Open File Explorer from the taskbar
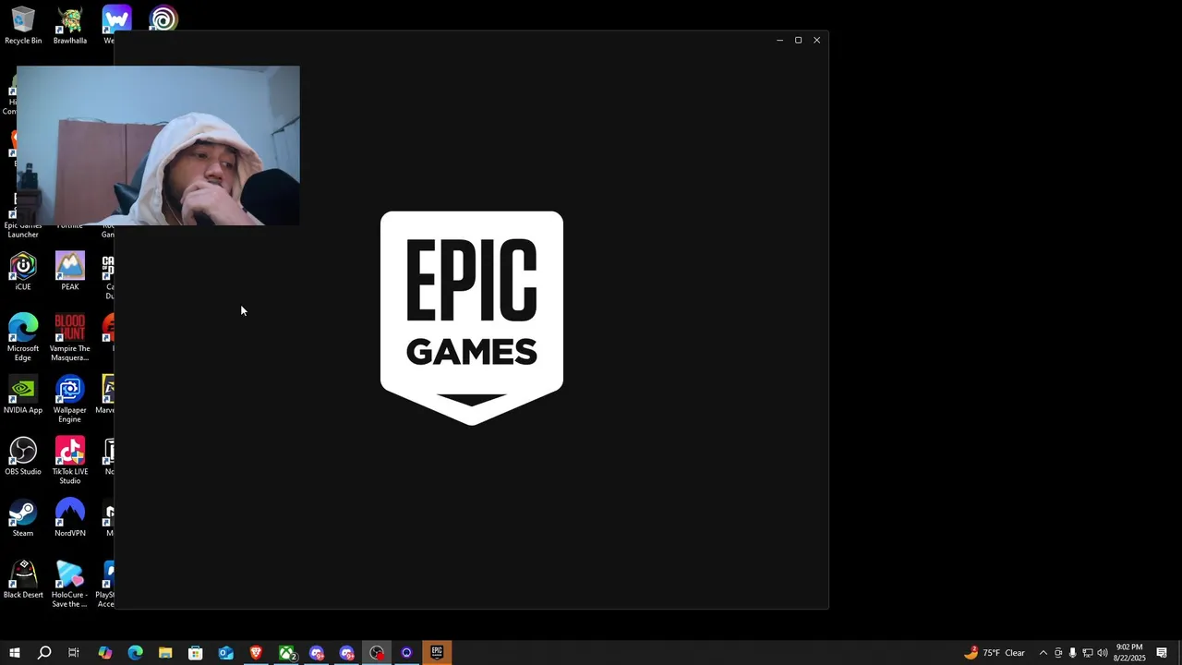The height and width of the screenshot is (665, 1182). (x=165, y=653)
